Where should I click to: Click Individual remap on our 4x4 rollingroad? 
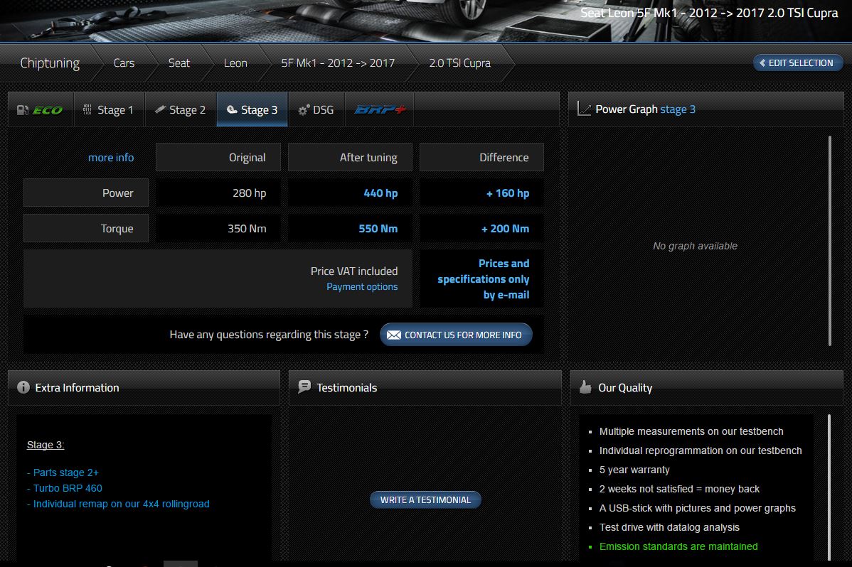click(118, 504)
